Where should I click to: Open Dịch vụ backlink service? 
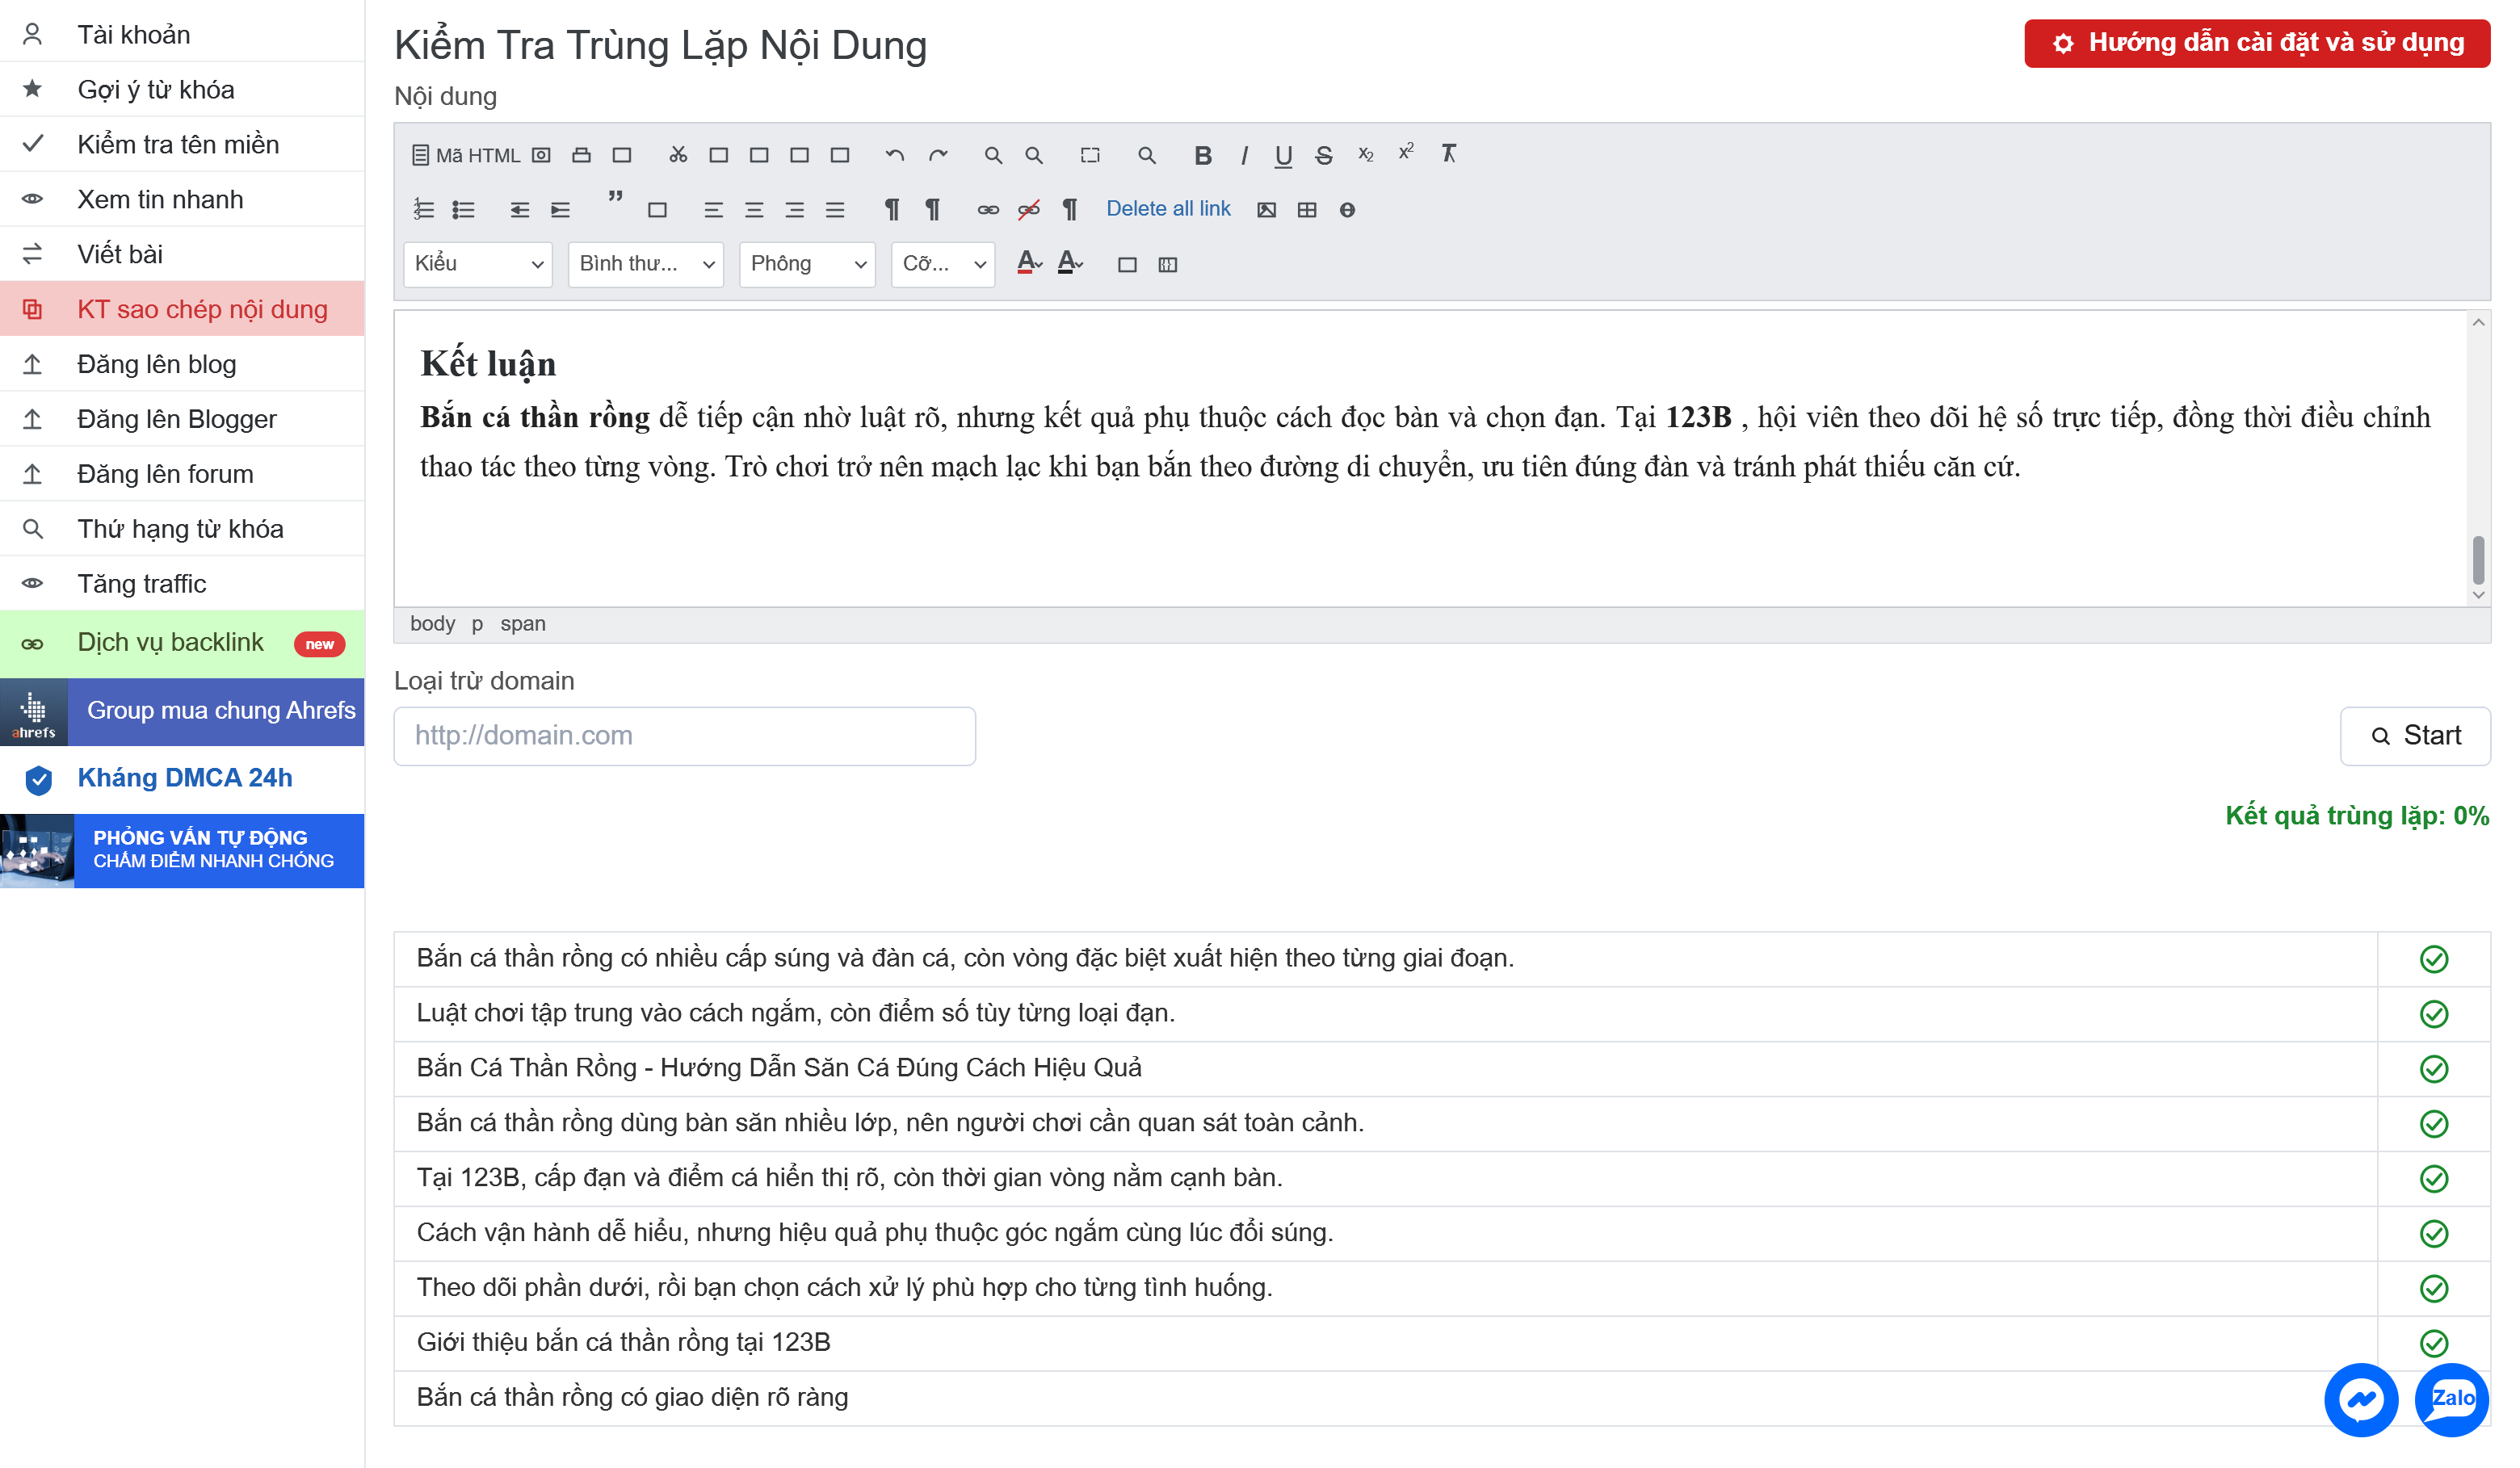182,643
